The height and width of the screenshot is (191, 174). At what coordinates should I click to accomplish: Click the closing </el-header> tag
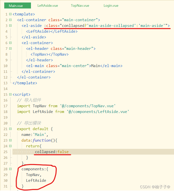[39, 60]
